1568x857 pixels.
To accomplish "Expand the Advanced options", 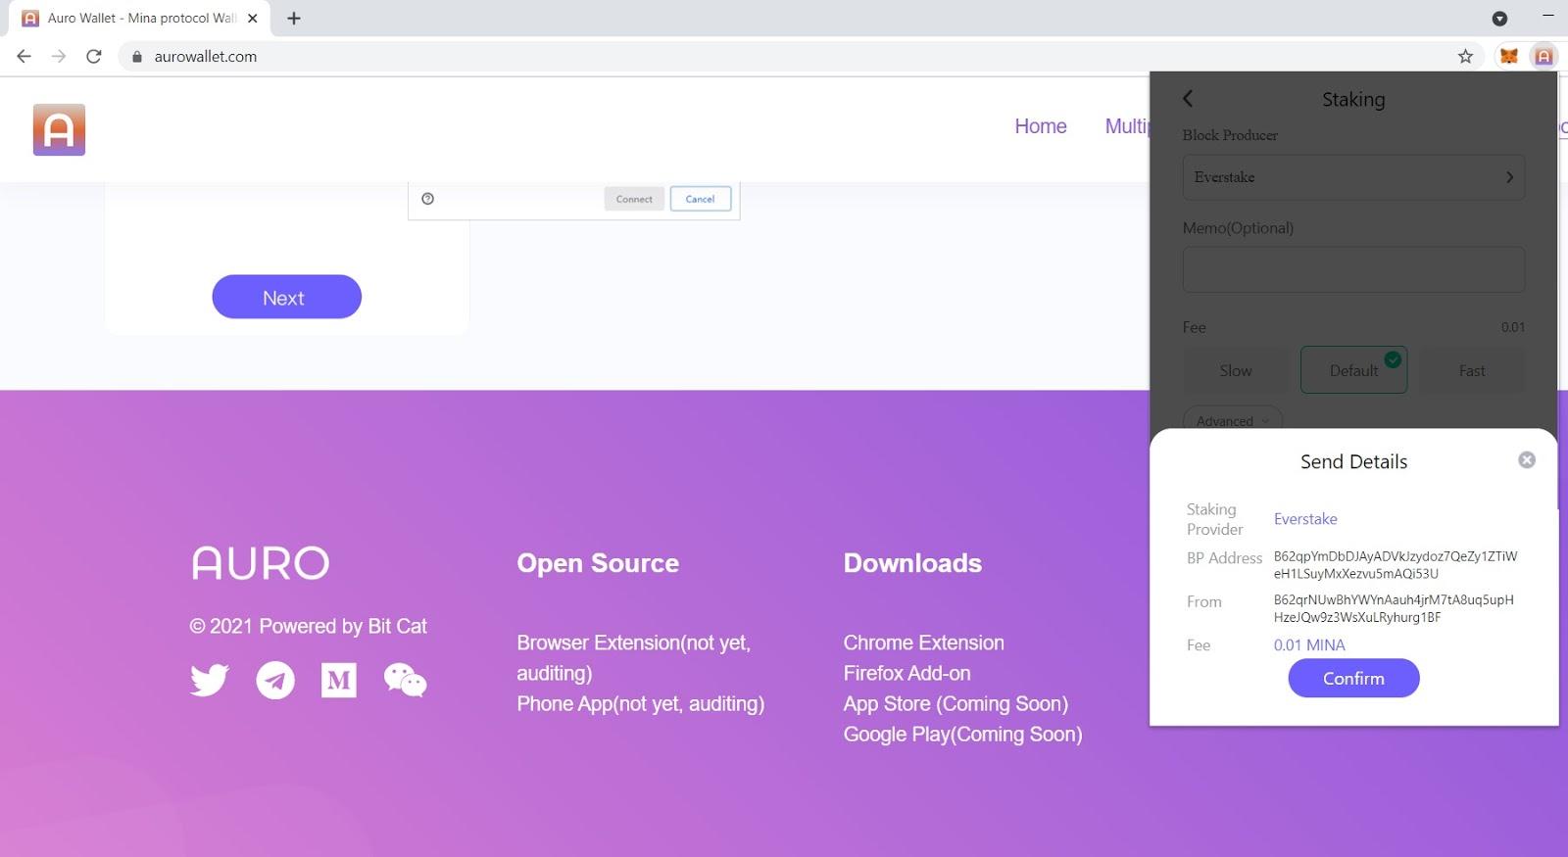I will (x=1233, y=420).
